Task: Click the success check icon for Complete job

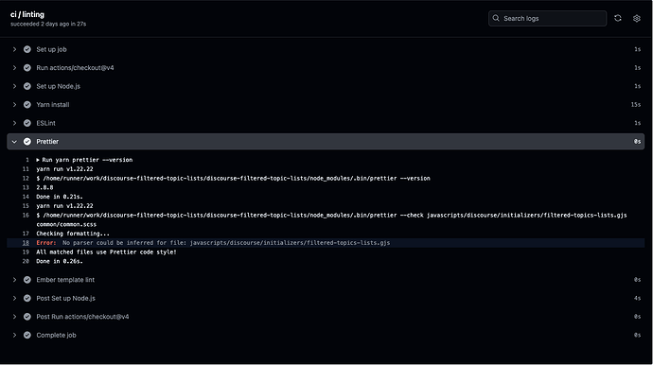Action: (27, 335)
